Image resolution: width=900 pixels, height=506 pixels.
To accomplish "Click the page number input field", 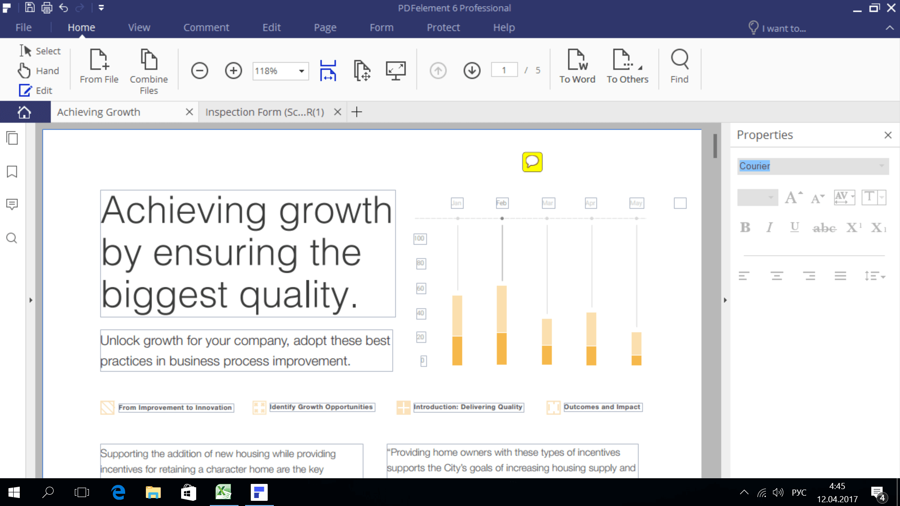I will pyautogui.click(x=504, y=70).
